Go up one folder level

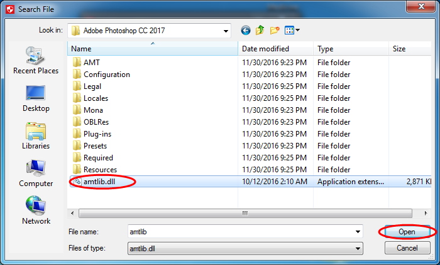260,30
